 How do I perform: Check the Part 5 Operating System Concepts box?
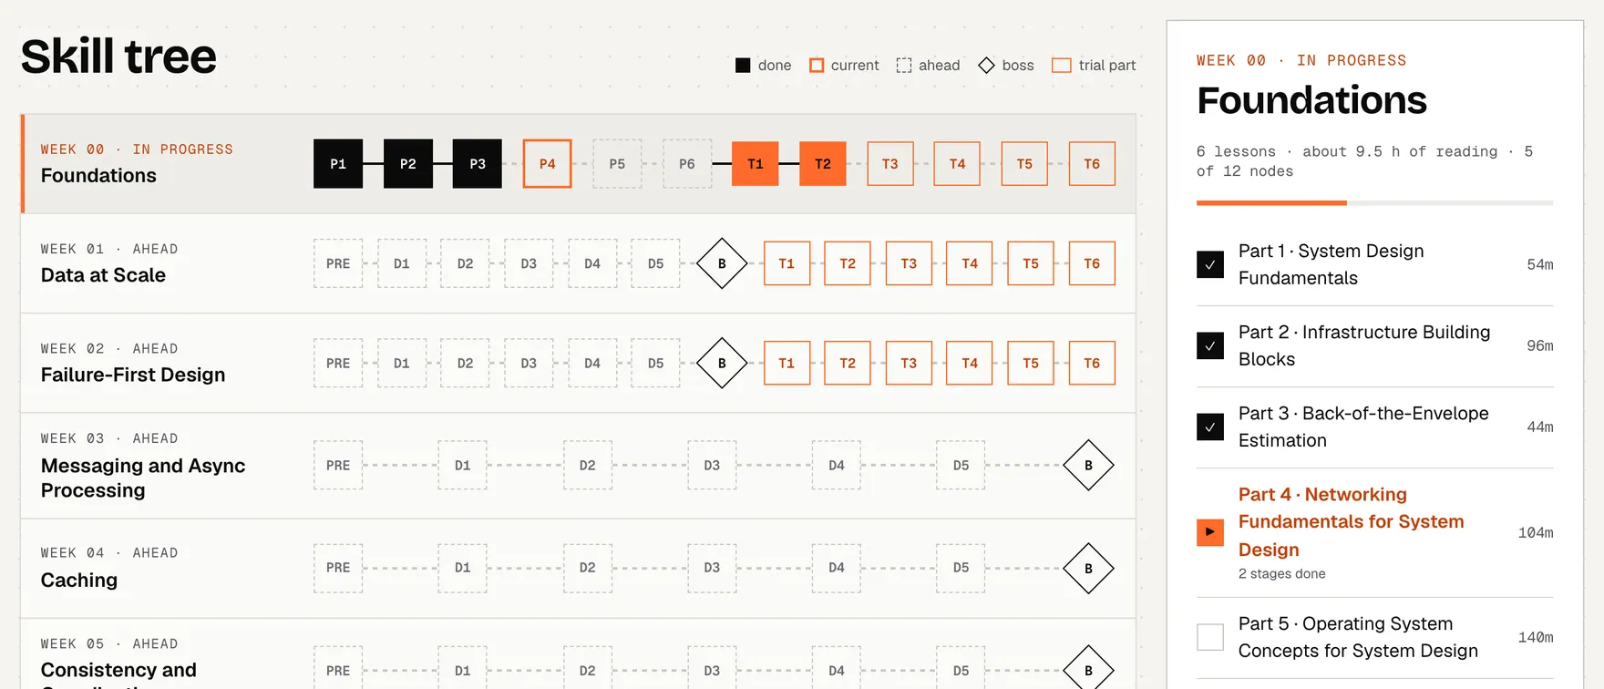(x=1210, y=637)
